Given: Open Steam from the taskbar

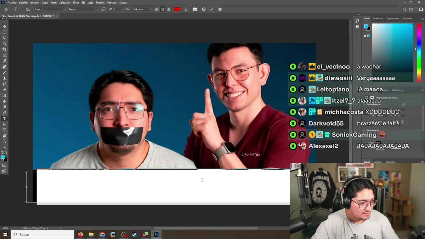Looking at the screenshot, I should 134,235.
